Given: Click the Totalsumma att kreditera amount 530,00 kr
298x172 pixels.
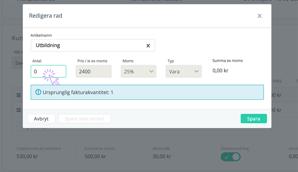Looking at the screenshot, I should [x=27, y=157].
